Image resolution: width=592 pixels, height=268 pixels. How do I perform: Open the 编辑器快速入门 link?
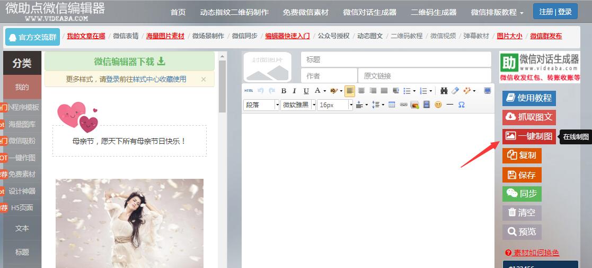(x=287, y=36)
